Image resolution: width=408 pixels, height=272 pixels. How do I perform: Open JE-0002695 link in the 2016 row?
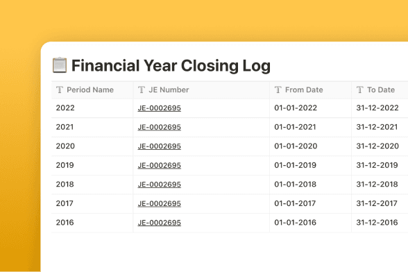click(x=160, y=223)
